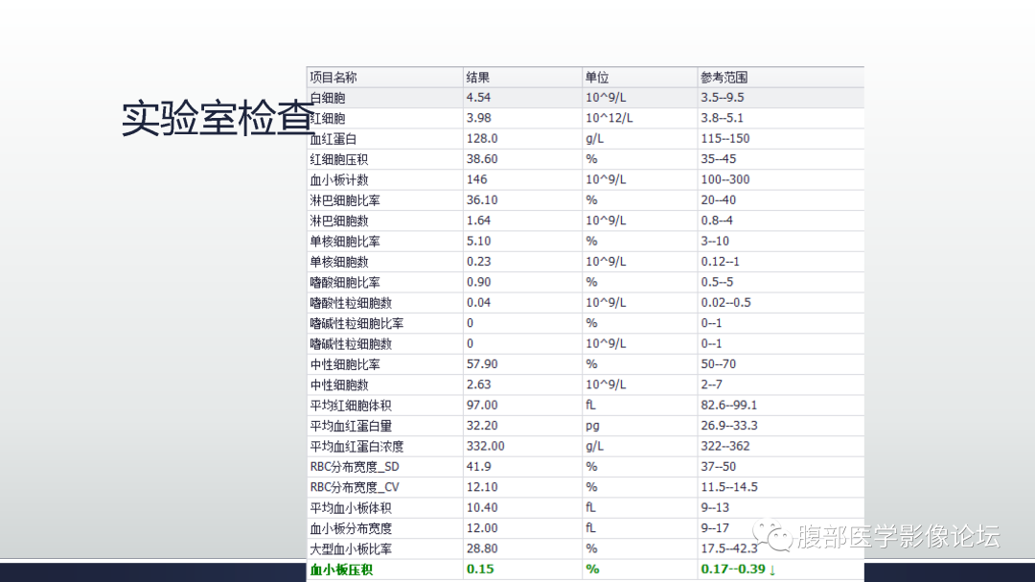
Task: Click the result value 2.63
Action: point(478,384)
